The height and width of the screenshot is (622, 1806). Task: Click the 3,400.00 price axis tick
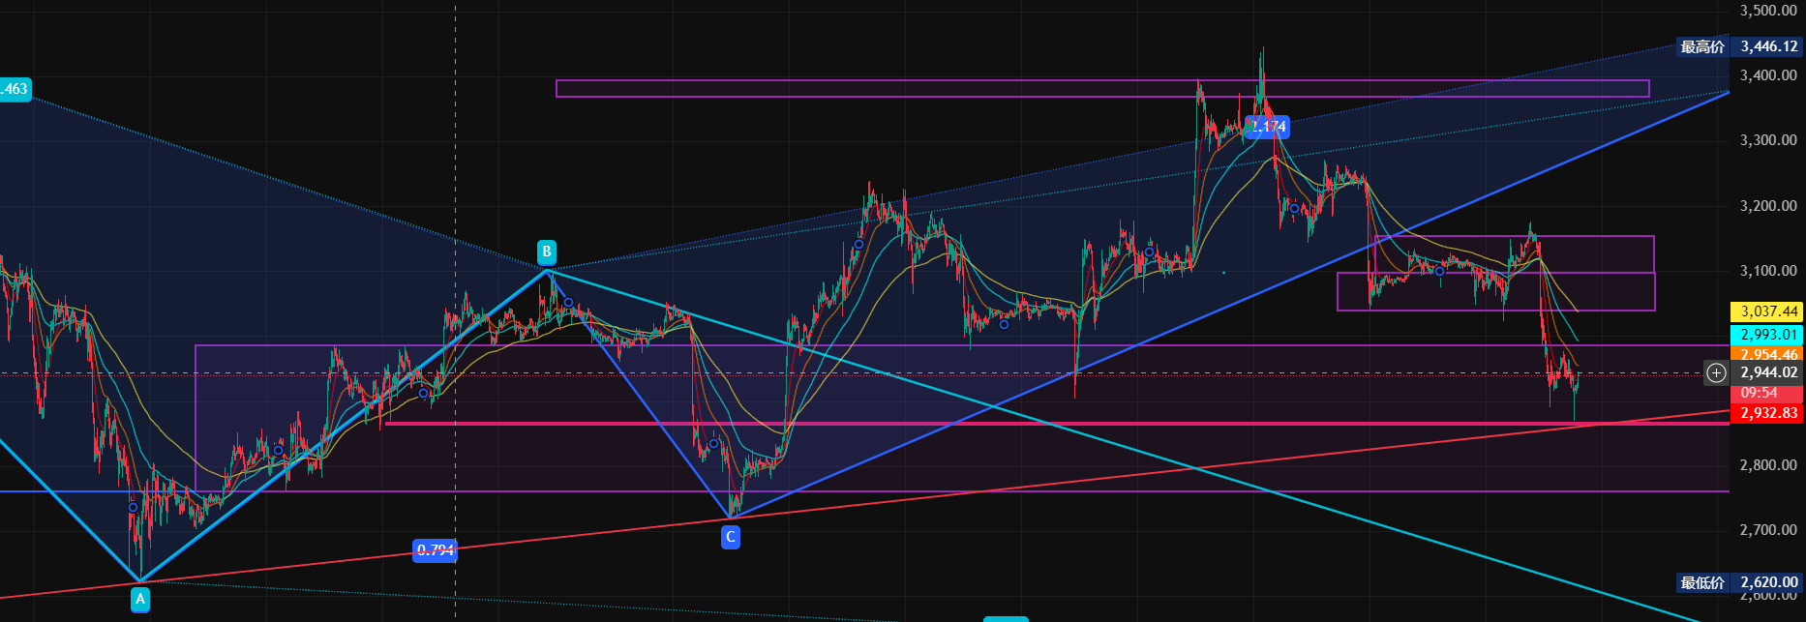[1768, 75]
